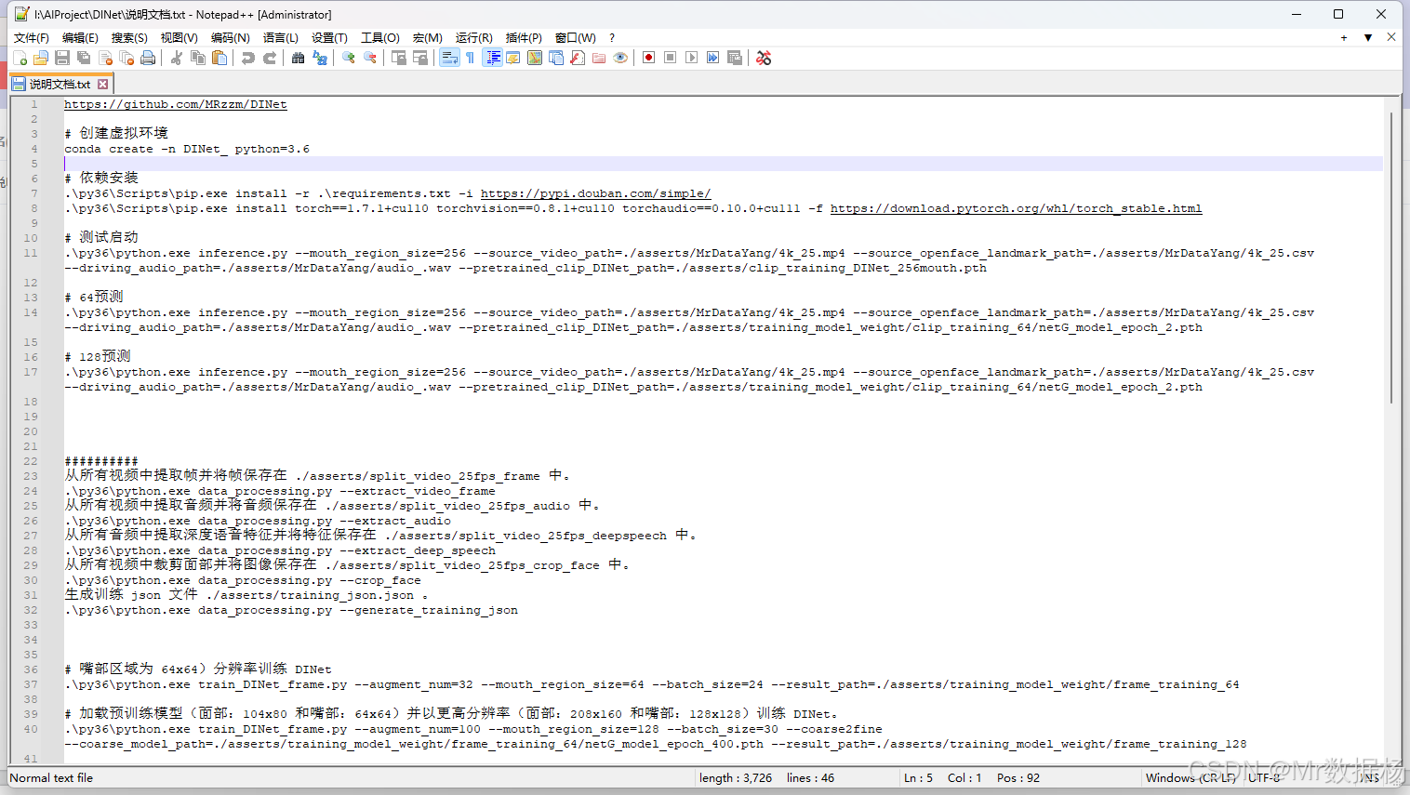Open the 编码(N) menu
This screenshot has height=795, width=1410.
tap(230, 37)
